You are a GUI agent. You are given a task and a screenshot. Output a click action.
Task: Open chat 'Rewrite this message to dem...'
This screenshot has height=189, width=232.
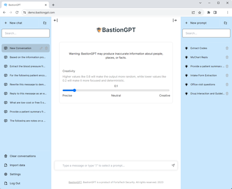(26, 85)
